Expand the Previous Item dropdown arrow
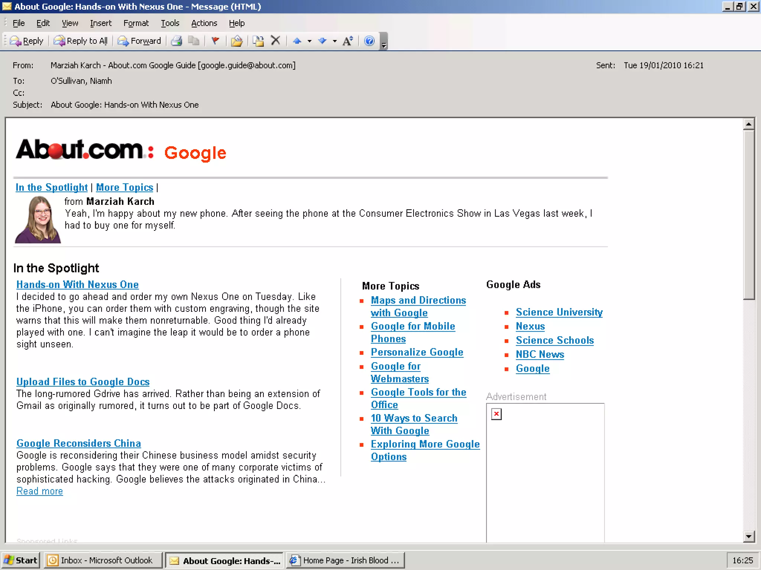Viewport: 761px width, 570px height. 309,41
